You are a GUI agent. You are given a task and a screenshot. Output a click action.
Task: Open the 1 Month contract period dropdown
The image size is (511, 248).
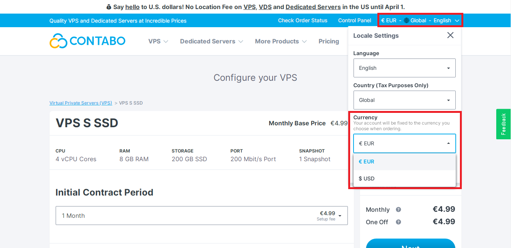pyautogui.click(x=202, y=216)
